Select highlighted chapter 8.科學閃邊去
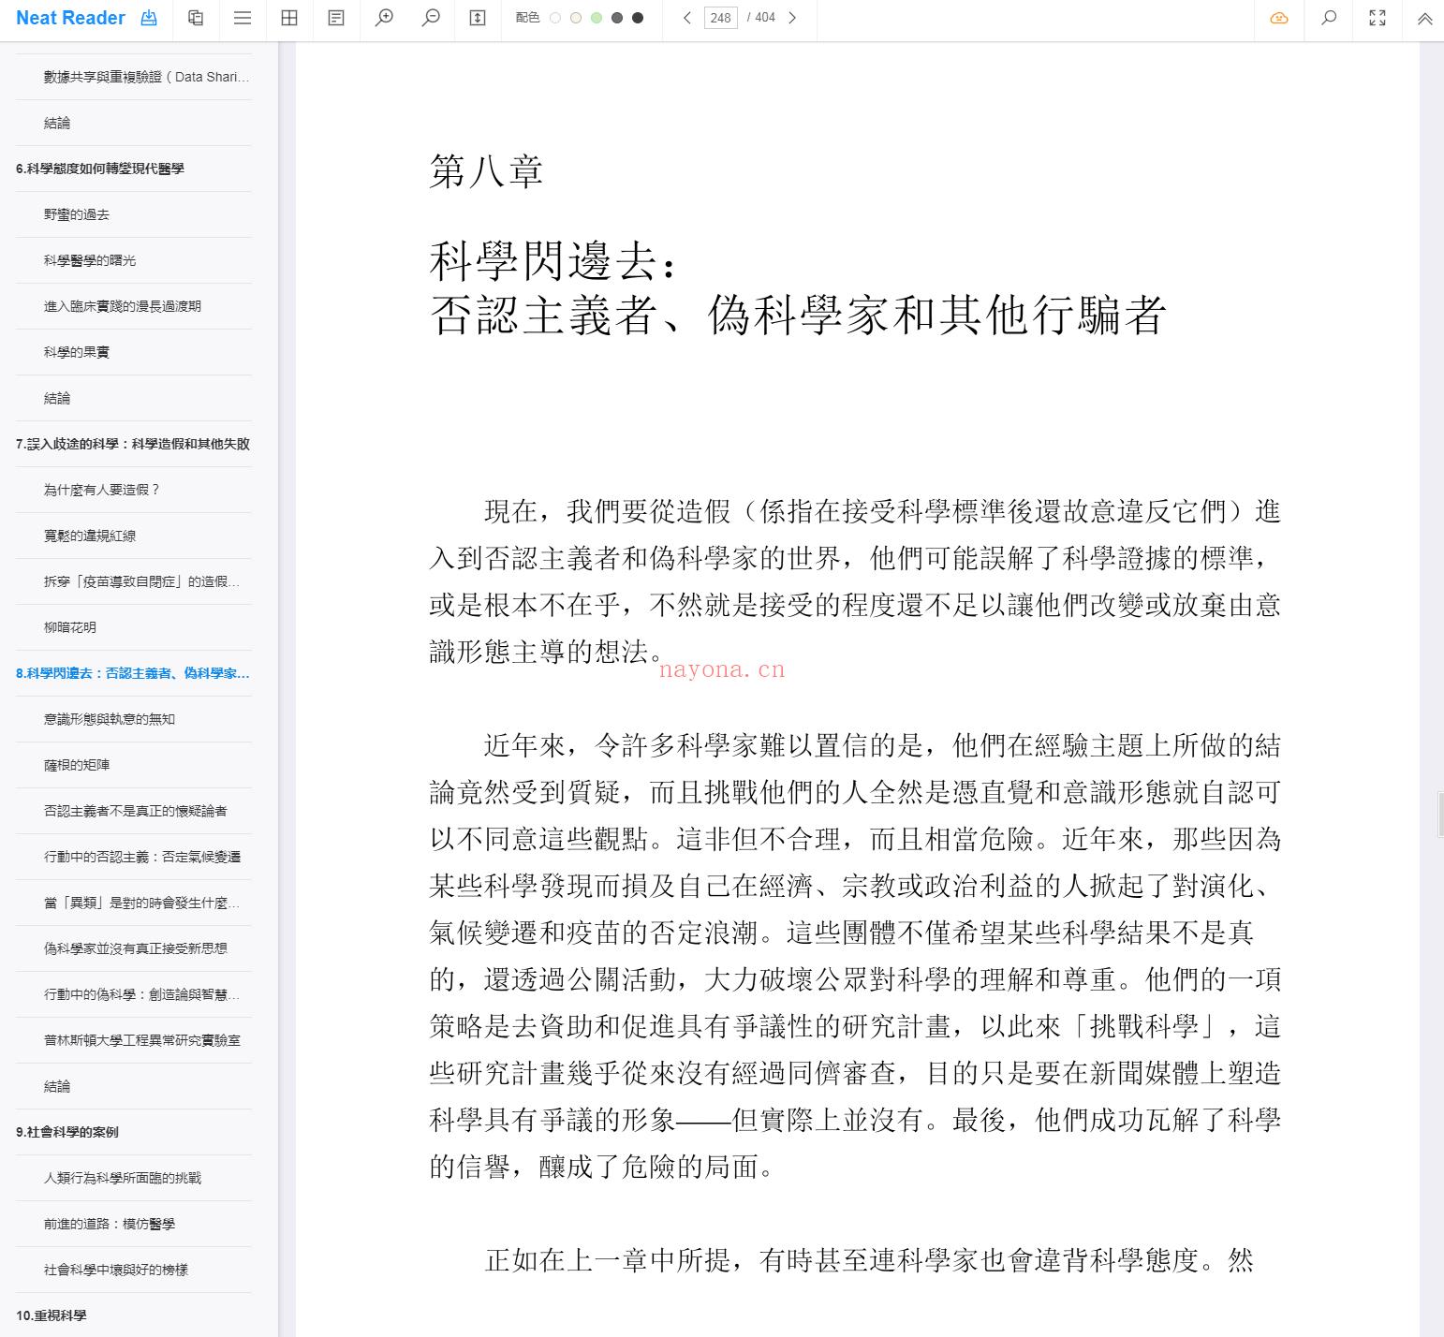Image resolution: width=1444 pixels, height=1337 pixels. (x=133, y=673)
